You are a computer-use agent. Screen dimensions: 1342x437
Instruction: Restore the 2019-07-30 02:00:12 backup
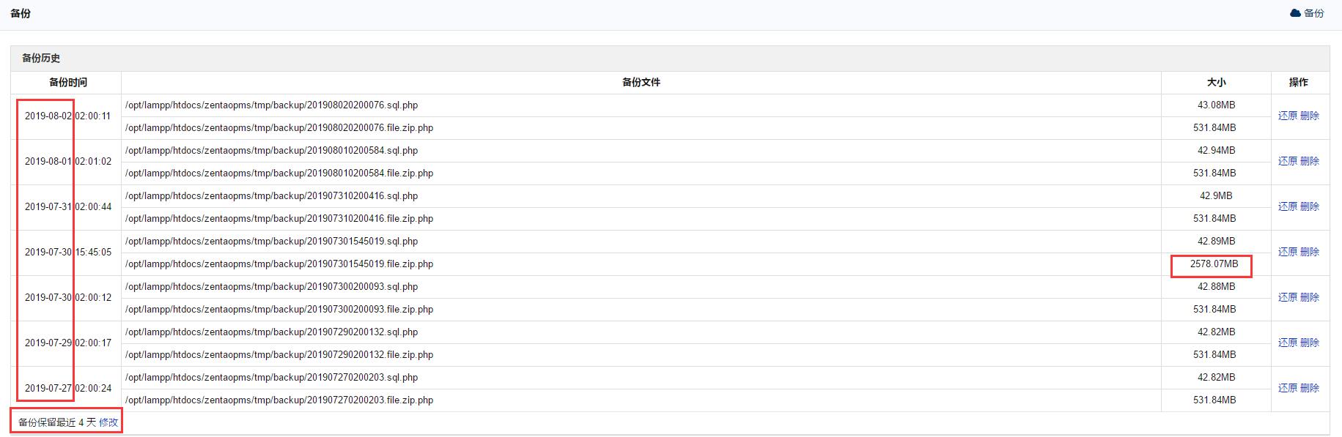[1287, 297]
